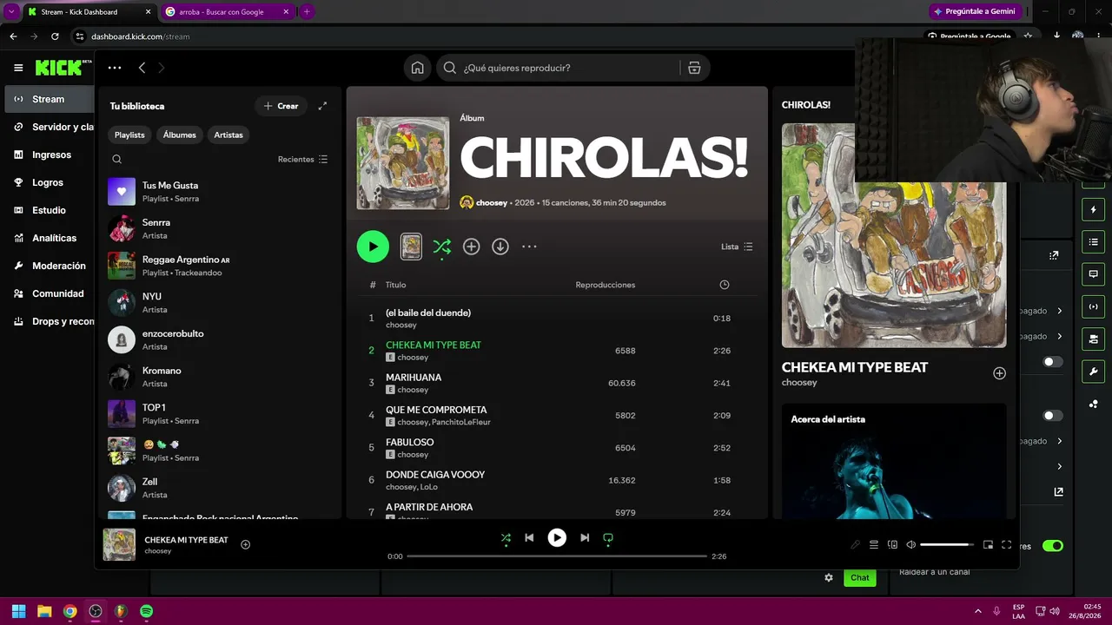This screenshot has height=625, width=1112.
Task: Click the wrench tools icon in Kick right rail
Action: (x=1093, y=372)
